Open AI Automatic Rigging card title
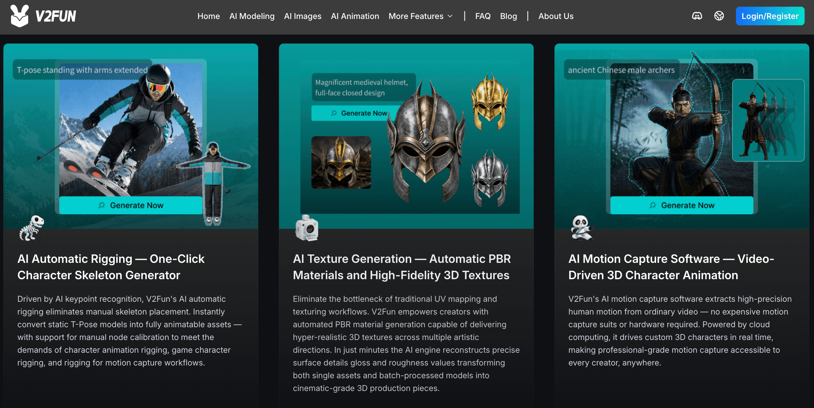This screenshot has height=408, width=814. click(111, 267)
